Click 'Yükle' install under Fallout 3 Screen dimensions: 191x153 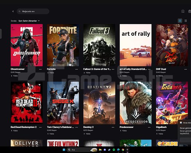click(87, 72)
